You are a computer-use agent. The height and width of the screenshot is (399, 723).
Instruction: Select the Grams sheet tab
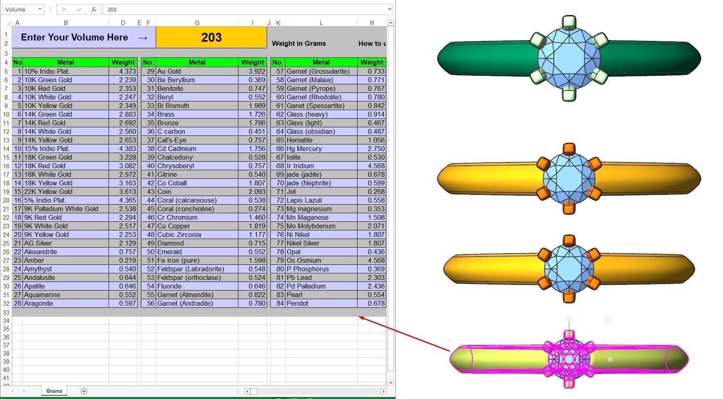(x=54, y=391)
